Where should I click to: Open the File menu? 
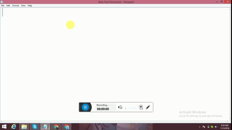click(3, 6)
